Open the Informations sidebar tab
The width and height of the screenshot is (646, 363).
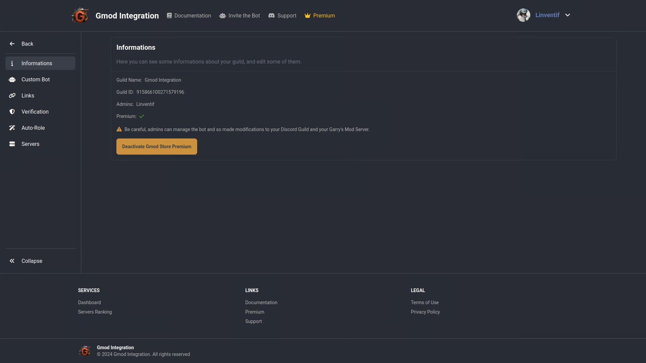tap(37, 63)
